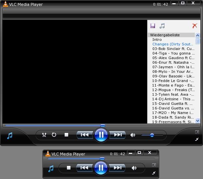Close the mini VLC player window
203x179 pixels.
(x=150, y=153)
